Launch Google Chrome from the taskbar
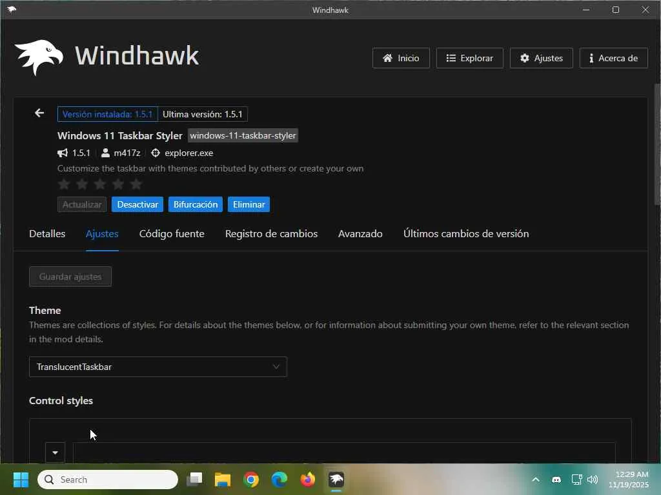661x495 pixels. (x=251, y=480)
